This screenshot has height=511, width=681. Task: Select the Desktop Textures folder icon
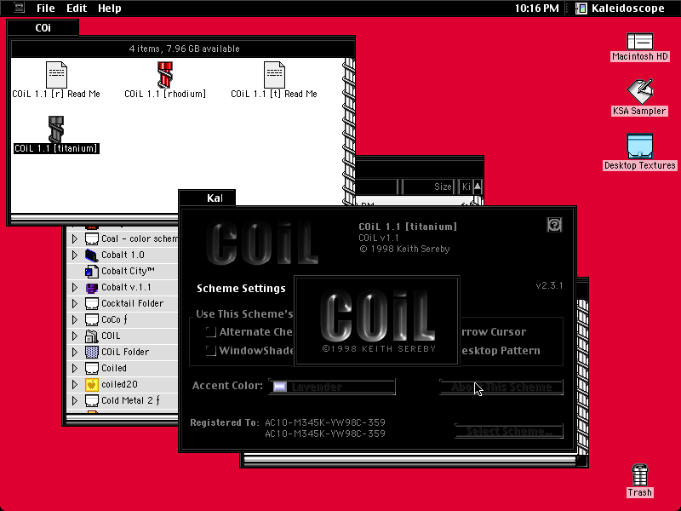[640, 146]
